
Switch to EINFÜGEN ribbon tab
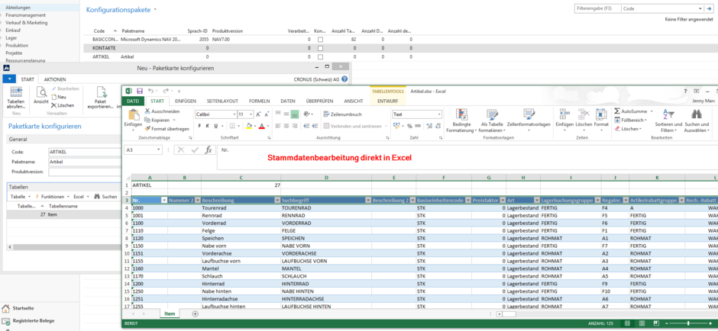[x=186, y=101]
